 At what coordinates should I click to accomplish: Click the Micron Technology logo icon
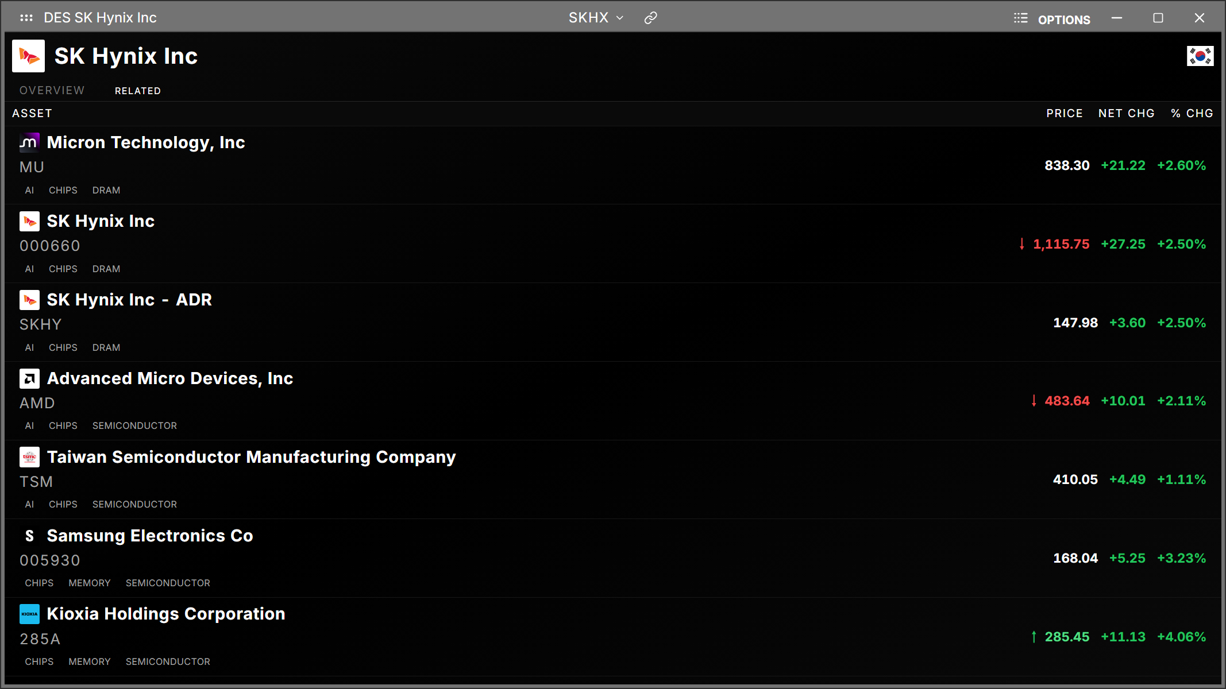[x=29, y=142]
